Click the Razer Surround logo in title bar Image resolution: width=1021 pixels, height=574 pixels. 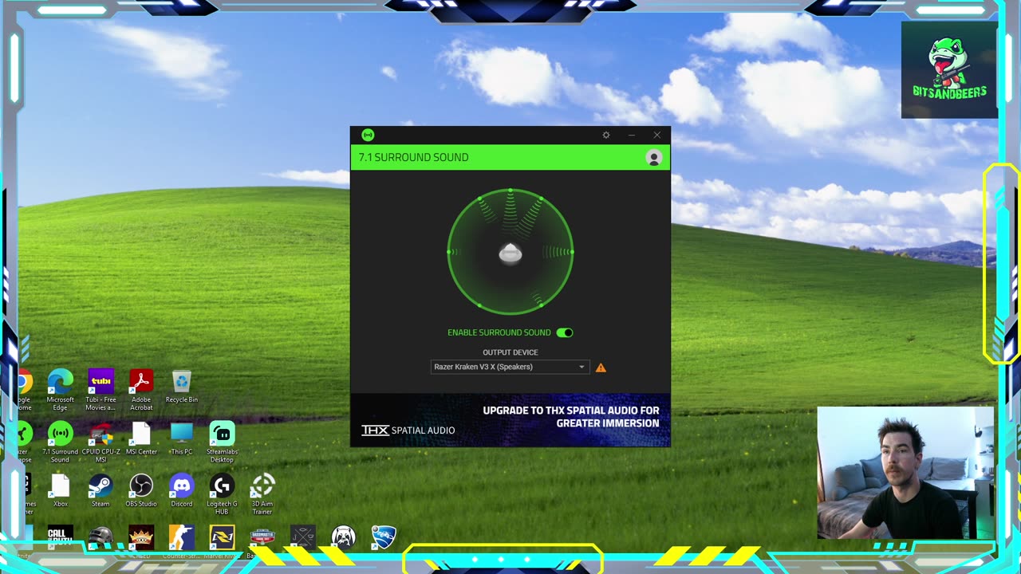[x=368, y=135]
